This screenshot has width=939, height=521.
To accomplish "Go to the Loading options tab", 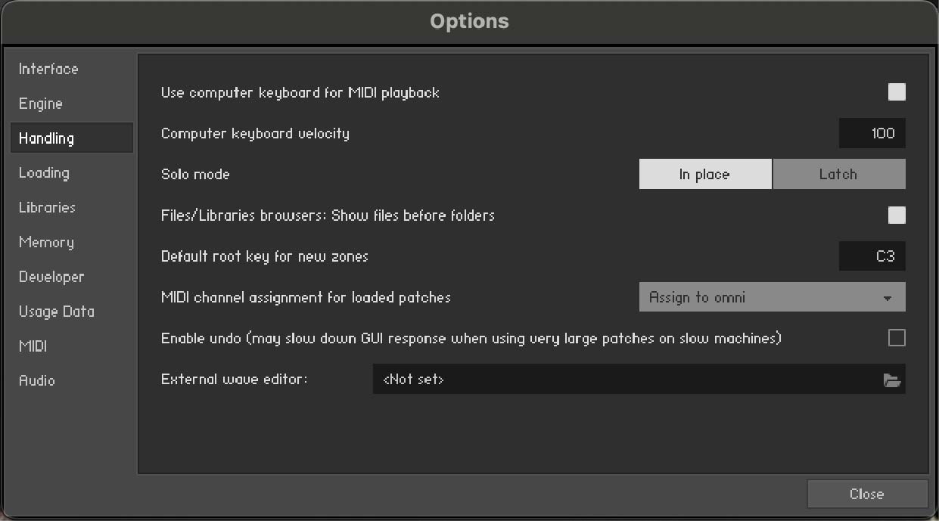I will click(44, 173).
